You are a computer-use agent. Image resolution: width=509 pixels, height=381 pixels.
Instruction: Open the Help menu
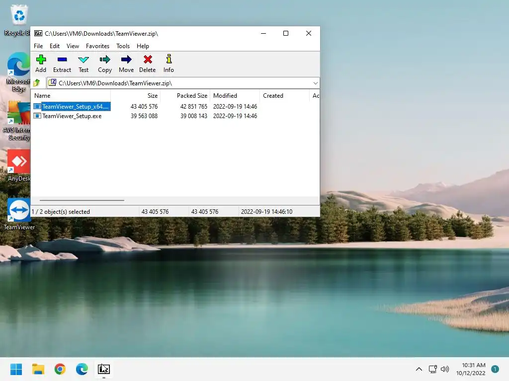point(143,46)
